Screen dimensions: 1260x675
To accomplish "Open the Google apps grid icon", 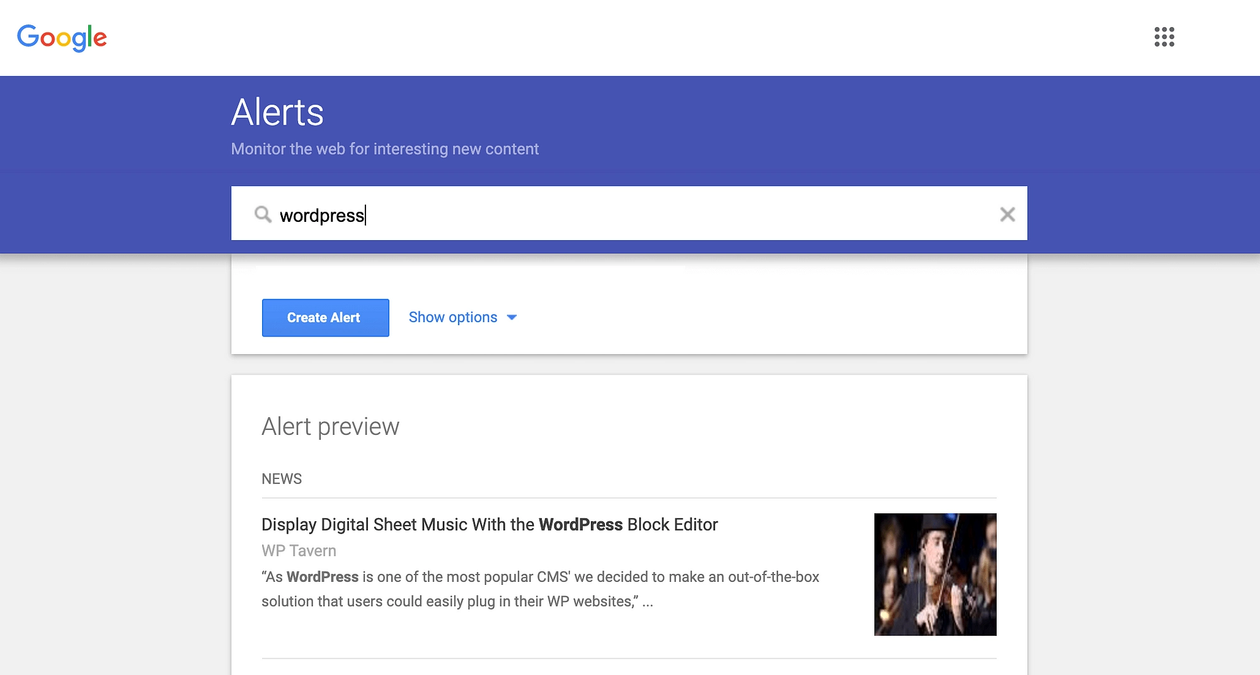I will [x=1164, y=37].
